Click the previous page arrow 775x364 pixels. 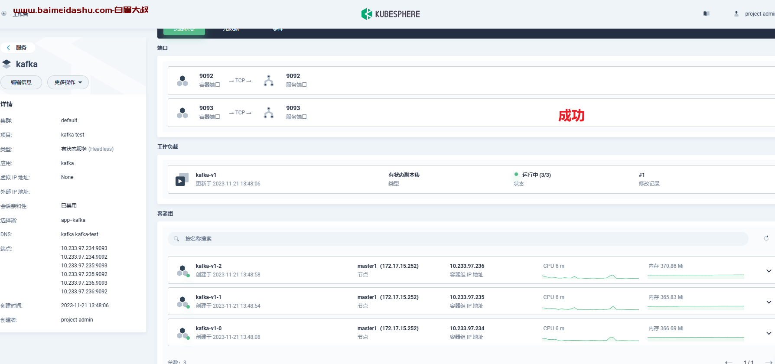[x=729, y=362]
